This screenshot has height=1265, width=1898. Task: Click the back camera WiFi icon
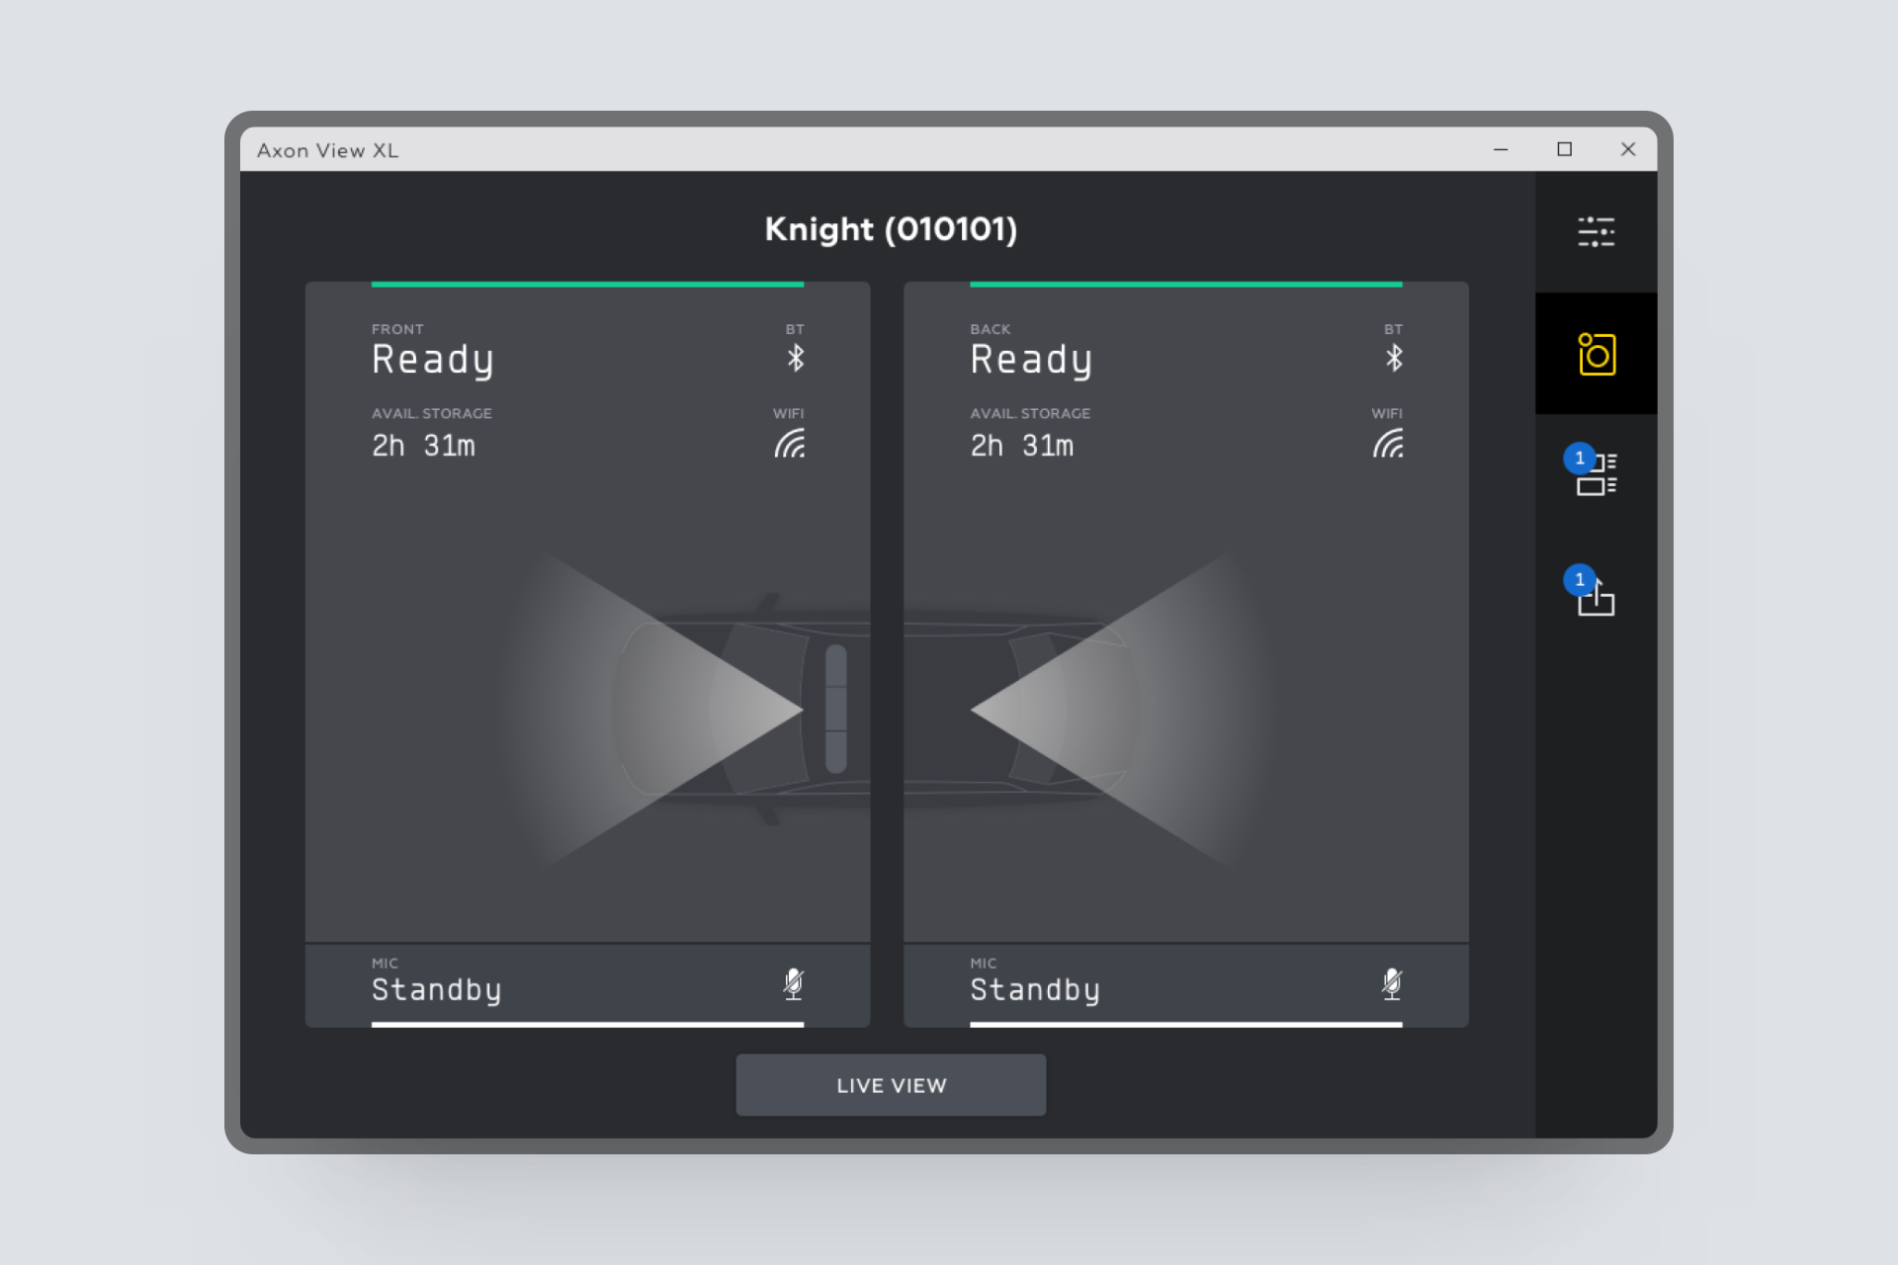pos(1388,444)
